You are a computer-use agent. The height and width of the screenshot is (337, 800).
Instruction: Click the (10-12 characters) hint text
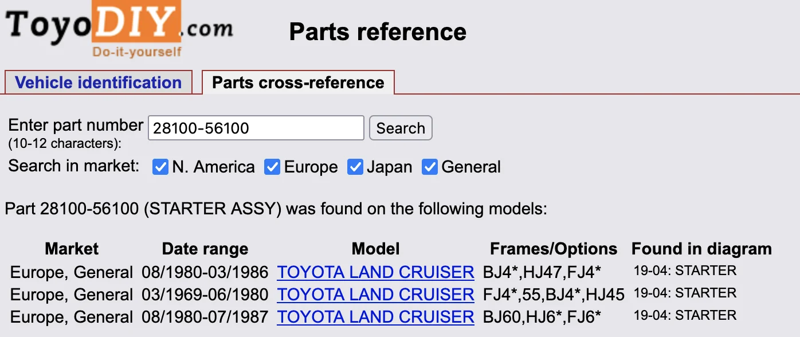pos(65,143)
